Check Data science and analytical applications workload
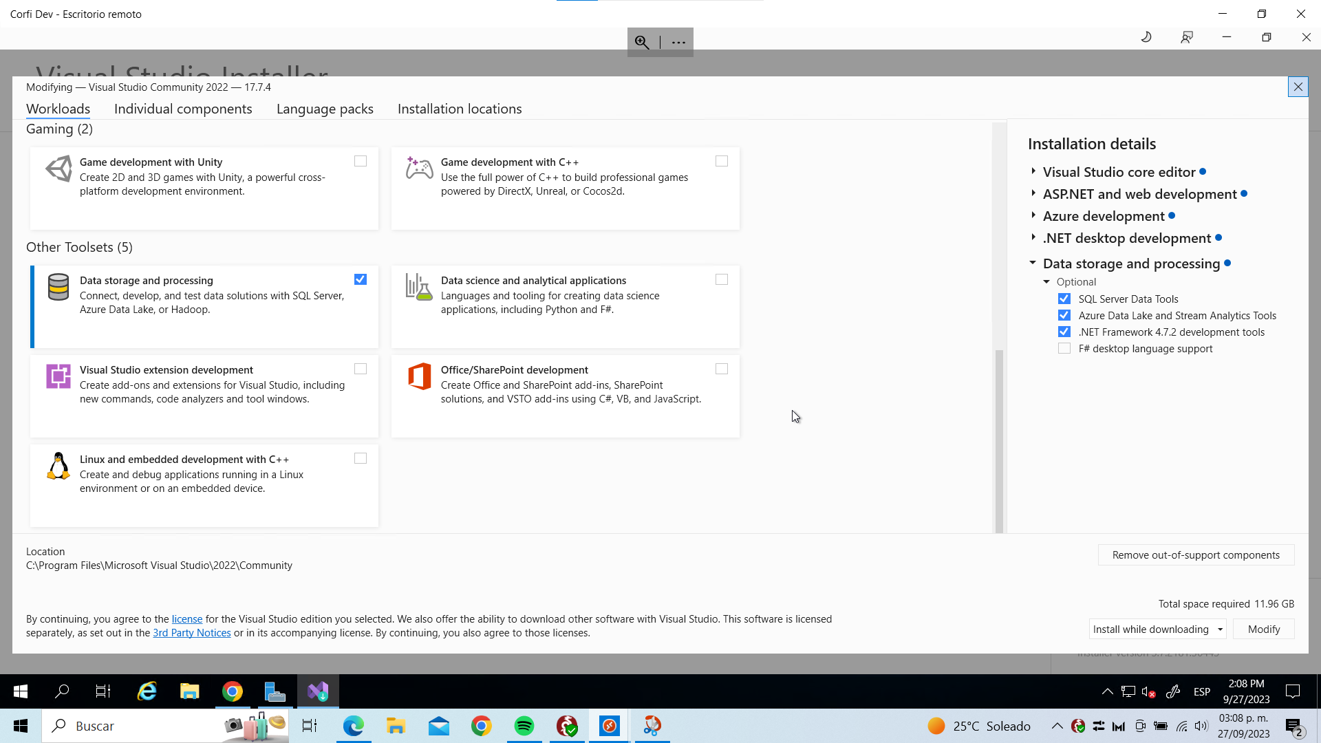1321x743 pixels. [722, 279]
